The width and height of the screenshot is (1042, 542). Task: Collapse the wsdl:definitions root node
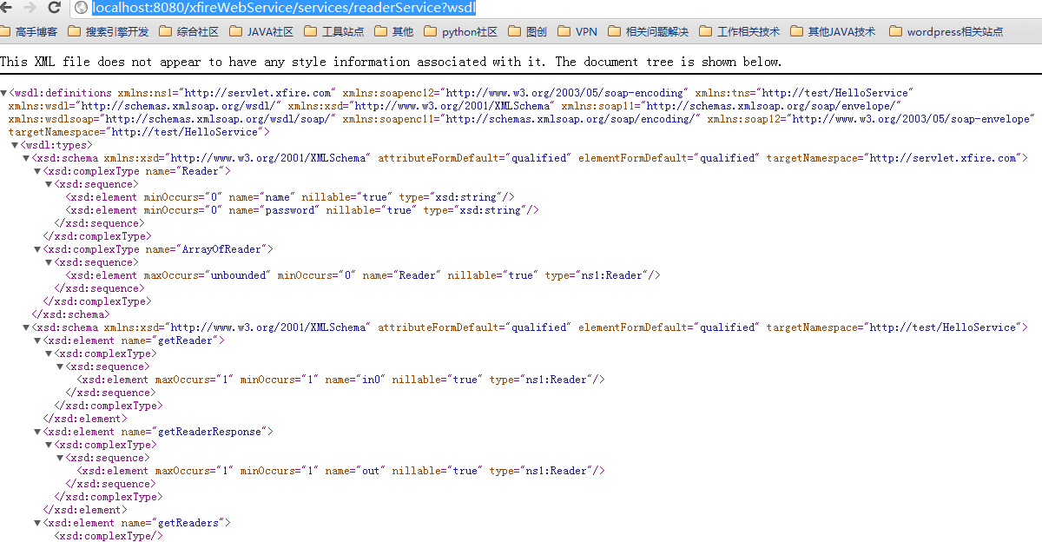pyautogui.click(x=4, y=93)
